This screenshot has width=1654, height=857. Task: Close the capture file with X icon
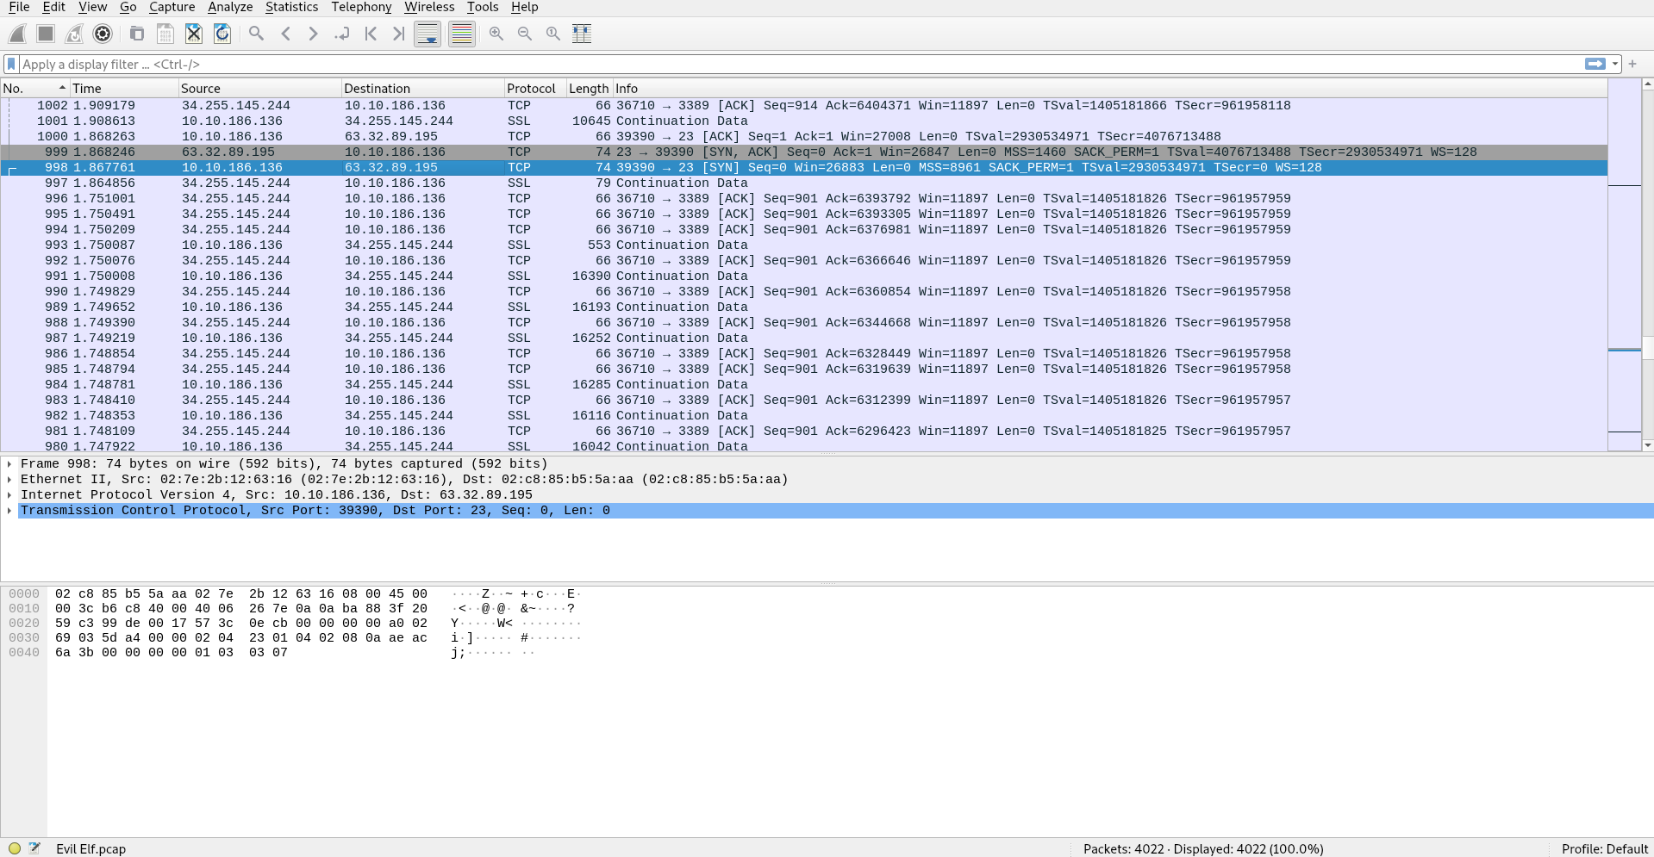point(194,34)
